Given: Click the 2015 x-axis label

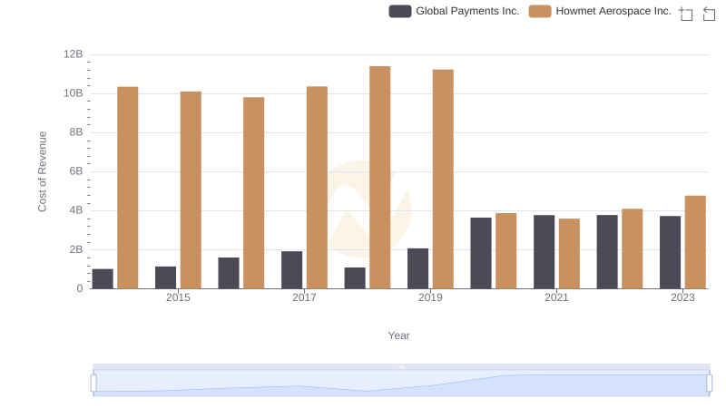Looking at the screenshot, I should click(178, 297).
